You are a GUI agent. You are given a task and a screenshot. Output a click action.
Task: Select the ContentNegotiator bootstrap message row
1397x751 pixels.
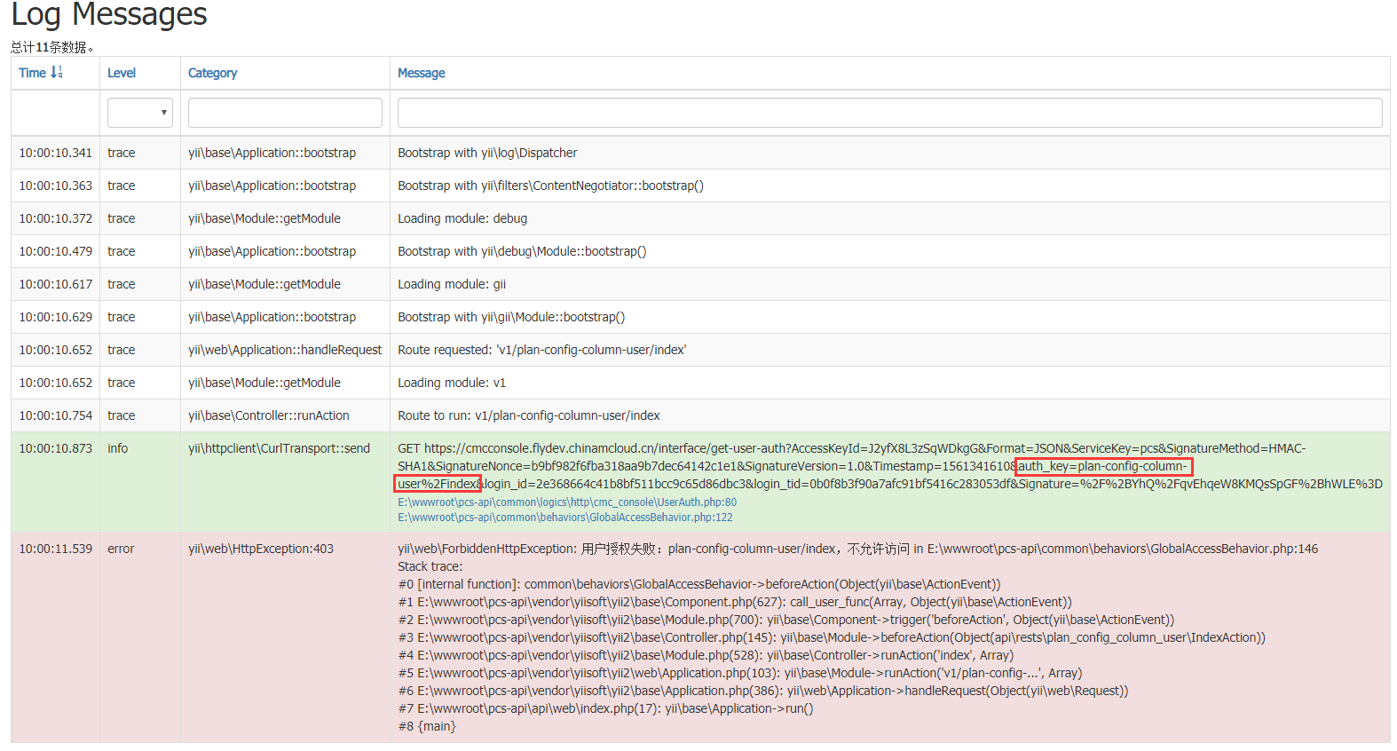(x=550, y=186)
